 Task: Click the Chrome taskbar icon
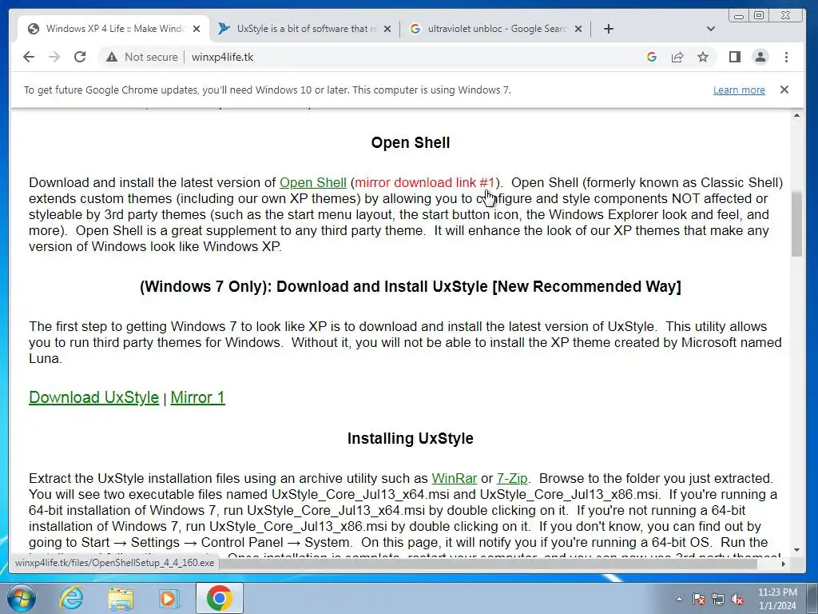click(219, 598)
